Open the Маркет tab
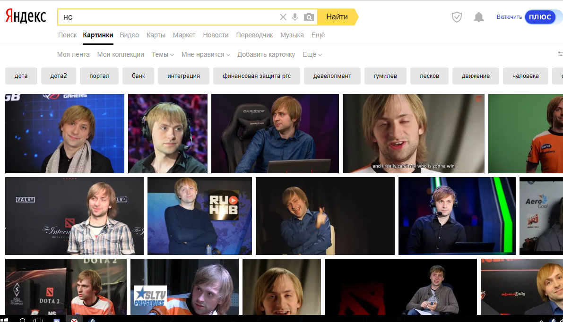Image resolution: width=563 pixels, height=322 pixels. click(x=184, y=35)
